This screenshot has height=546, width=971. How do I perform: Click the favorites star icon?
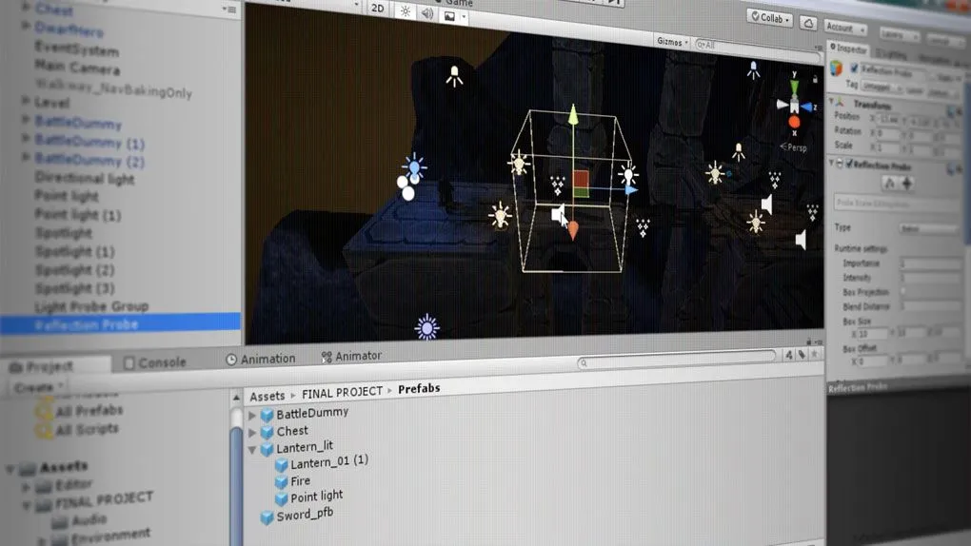point(814,354)
